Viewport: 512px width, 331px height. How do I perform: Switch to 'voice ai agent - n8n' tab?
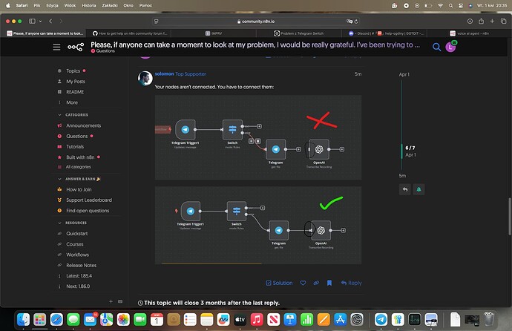pyautogui.click(x=469, y=33)
